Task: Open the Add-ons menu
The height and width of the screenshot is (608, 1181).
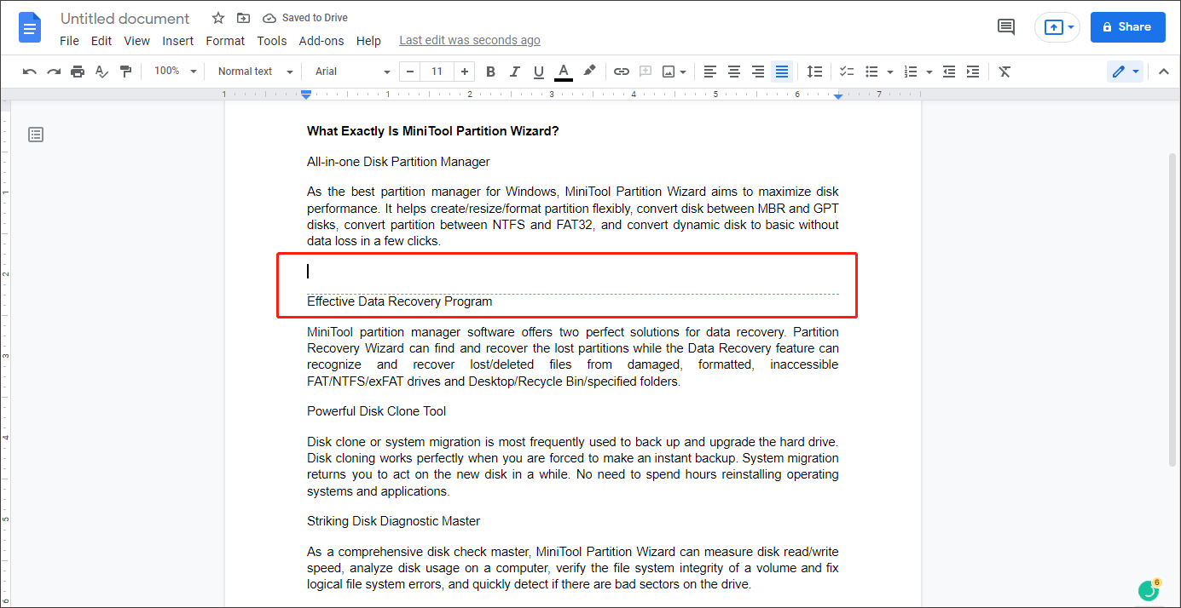Action: point(321,41)
